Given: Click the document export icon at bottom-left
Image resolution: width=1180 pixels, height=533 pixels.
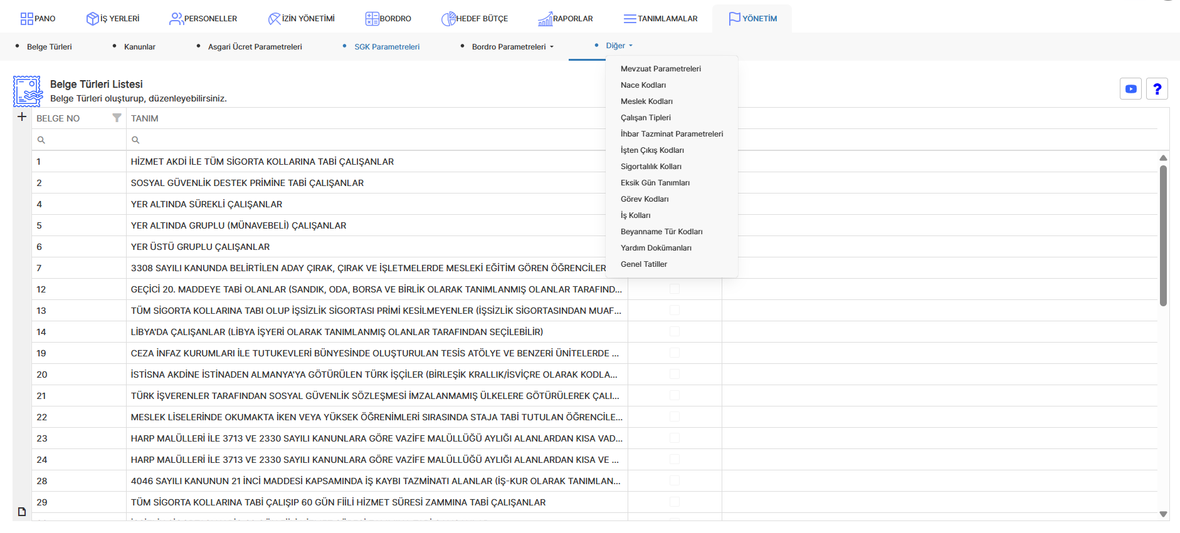Looking at the screenshot, I should pyautogui.click(x=22, y=512).
